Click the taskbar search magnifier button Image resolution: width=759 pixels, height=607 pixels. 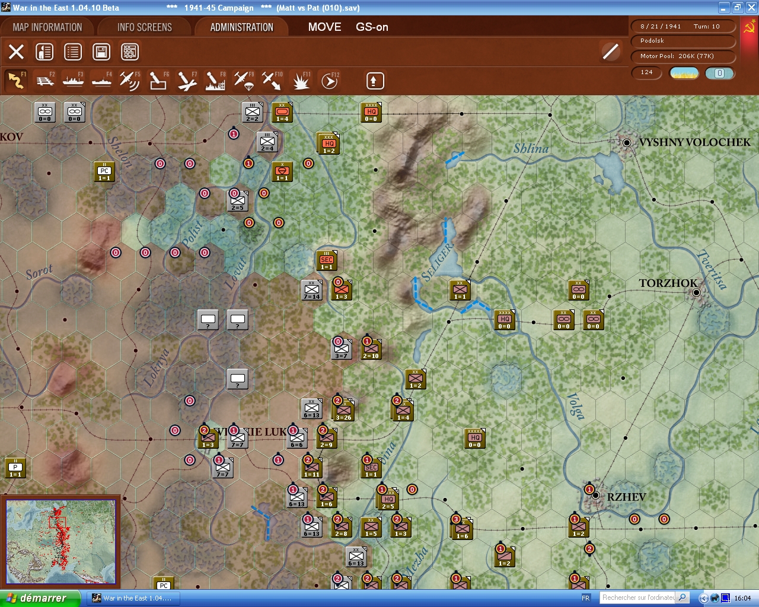coord(683,598)
